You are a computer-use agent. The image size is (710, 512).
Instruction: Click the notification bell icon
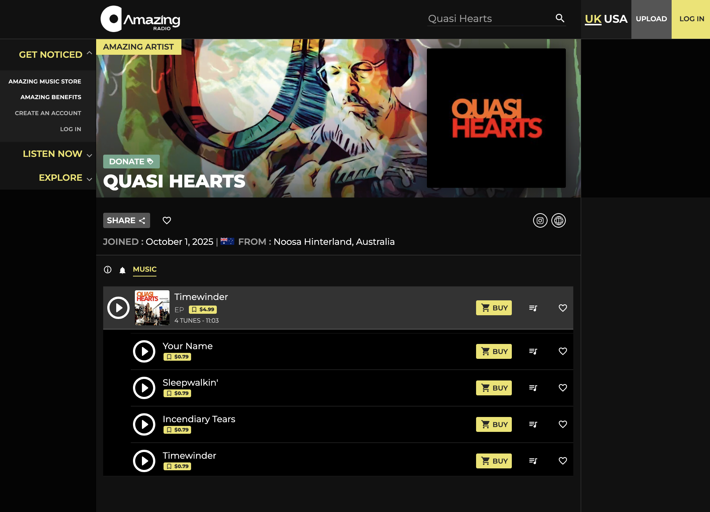point(122,270)
